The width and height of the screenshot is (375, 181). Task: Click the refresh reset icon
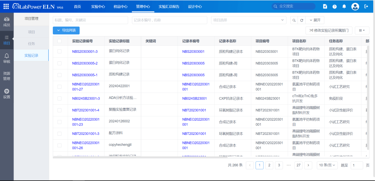tap(302, 20)
